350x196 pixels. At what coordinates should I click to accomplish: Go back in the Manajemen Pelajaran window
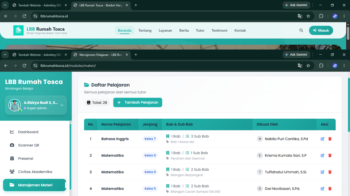coord(6,66)
